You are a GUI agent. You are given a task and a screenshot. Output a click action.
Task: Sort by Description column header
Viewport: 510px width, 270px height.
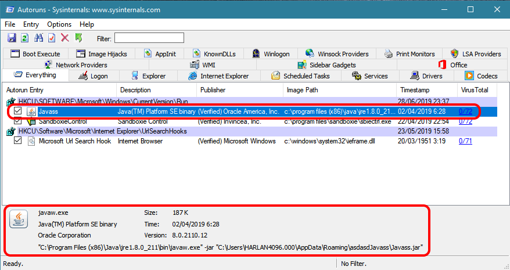[156, 90]
